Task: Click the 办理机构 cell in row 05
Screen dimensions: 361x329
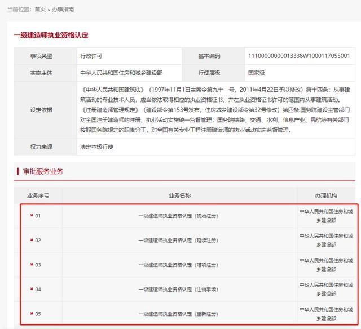Action: coord(326,314)
